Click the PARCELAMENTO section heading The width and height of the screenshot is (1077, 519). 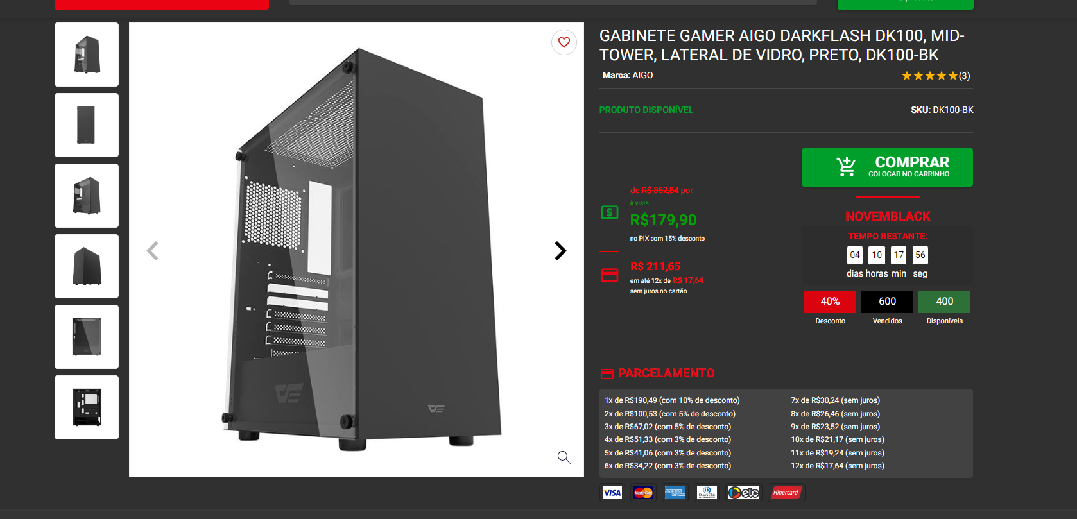(666, 373)
